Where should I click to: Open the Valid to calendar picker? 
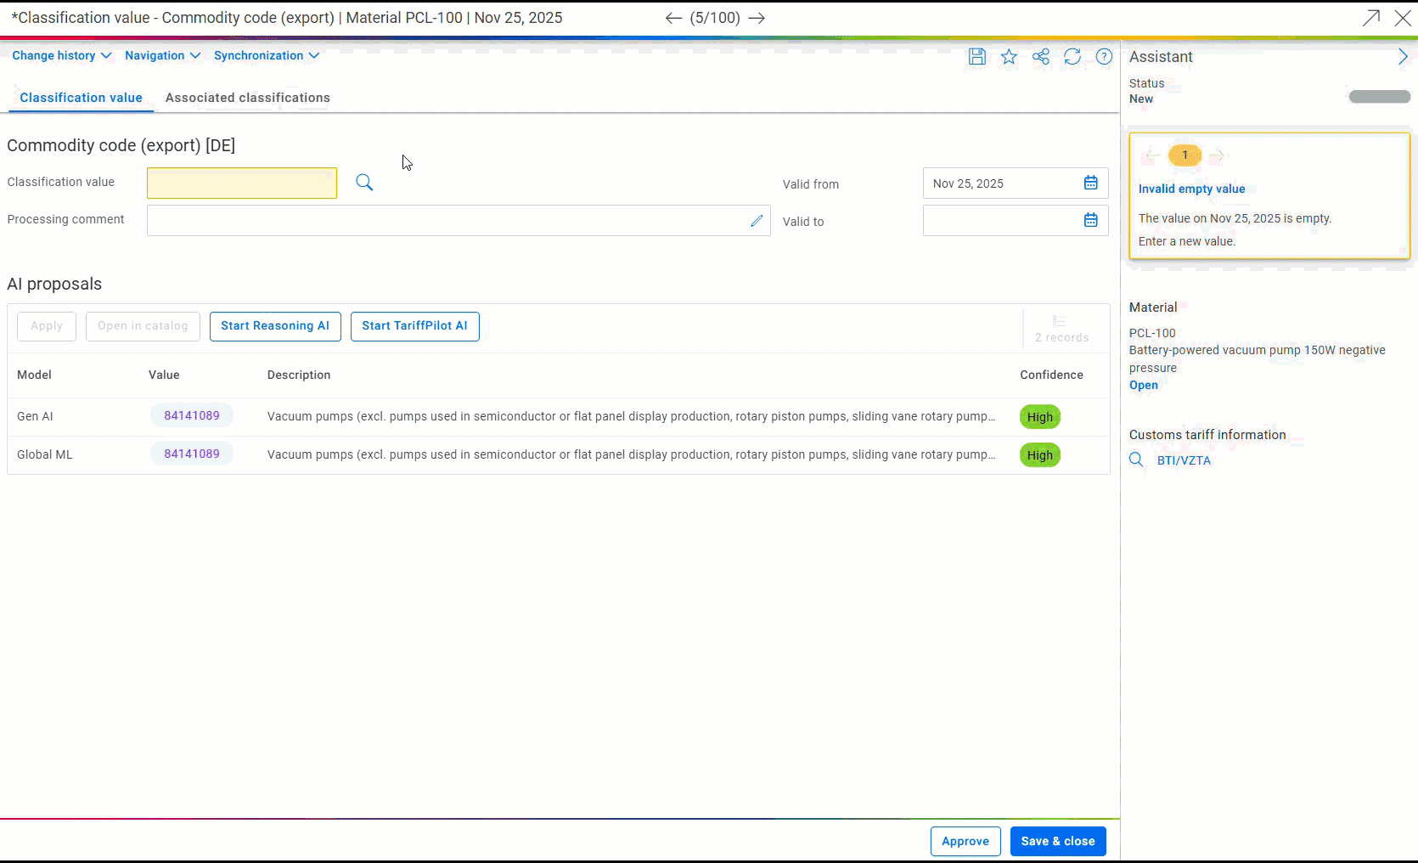click(x=1090, y=221)
